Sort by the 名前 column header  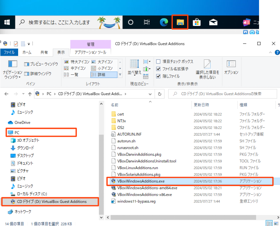click(x=114, y=105)
